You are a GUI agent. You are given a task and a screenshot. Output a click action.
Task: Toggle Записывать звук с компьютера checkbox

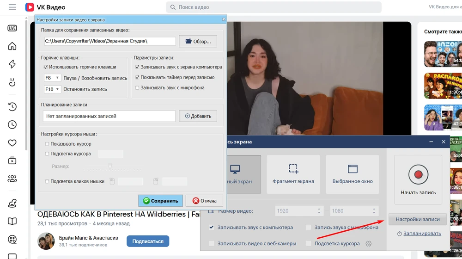211,228
